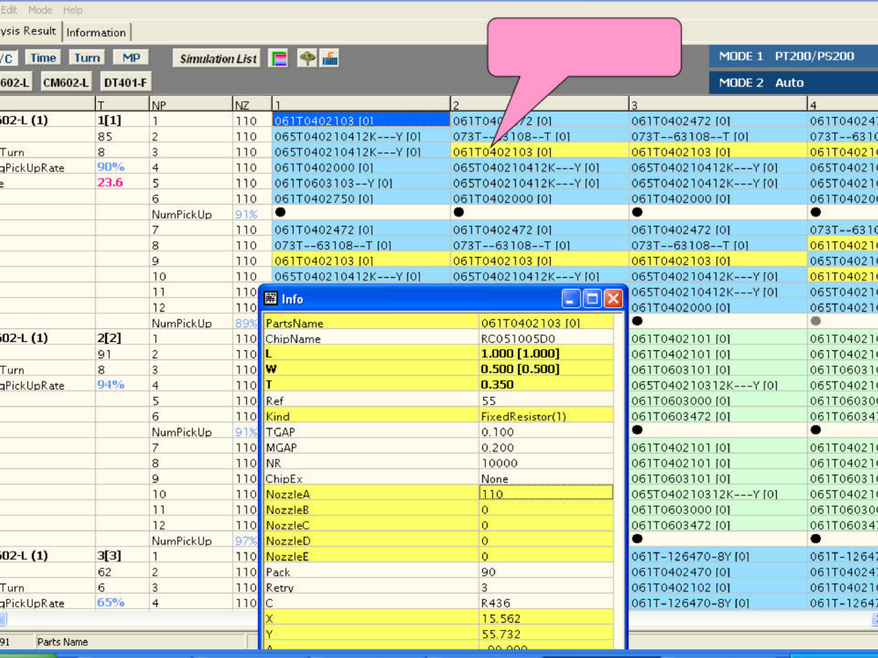Select the DT401-F machine button

(125, 82)
